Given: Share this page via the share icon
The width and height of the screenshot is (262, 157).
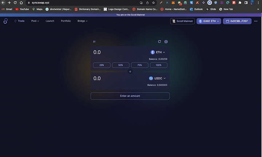Looking at the screenshot, I should pos(147,3).
